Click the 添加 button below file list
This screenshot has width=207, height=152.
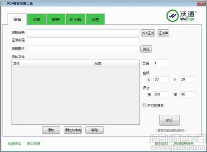click(51, 130)
